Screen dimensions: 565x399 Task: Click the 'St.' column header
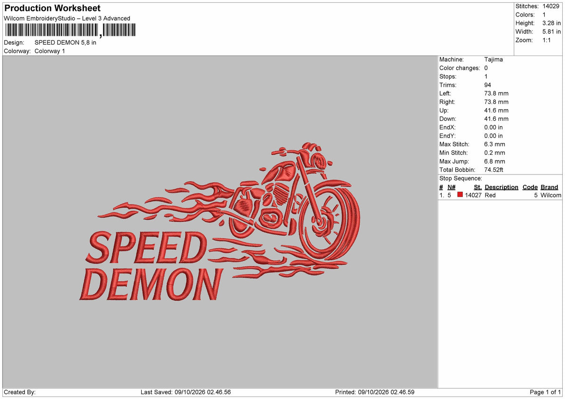pyautogui.click(x=478, y=187)
